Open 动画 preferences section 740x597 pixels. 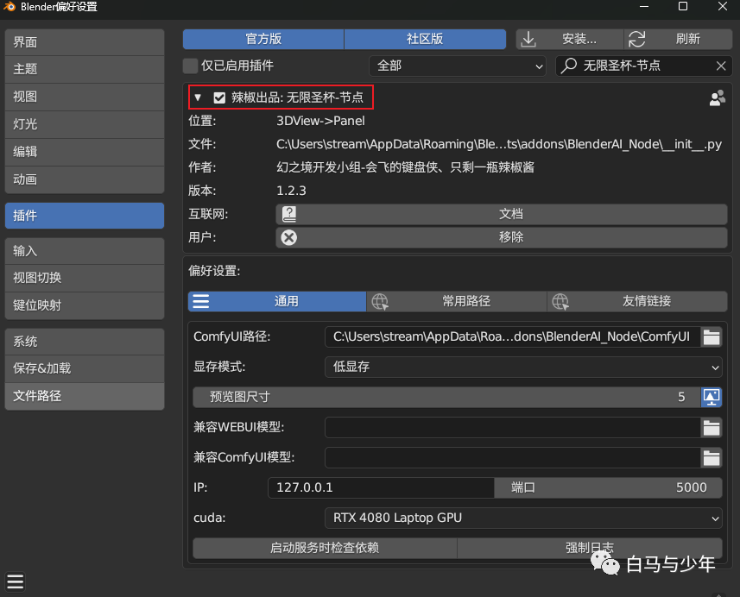85,179
